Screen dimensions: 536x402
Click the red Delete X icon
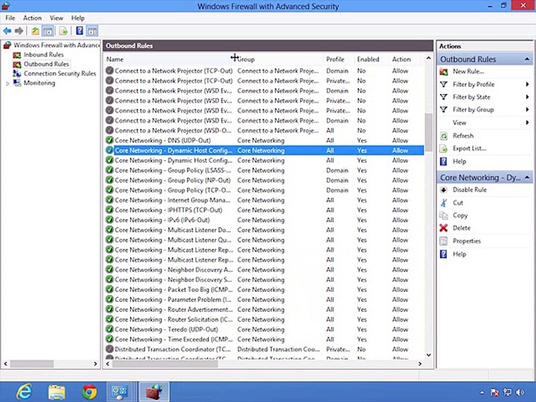(x=444, y=228)
